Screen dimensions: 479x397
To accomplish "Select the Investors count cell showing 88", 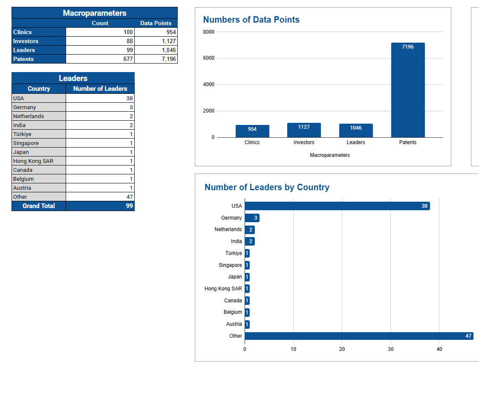I will click(x=100, y=41).
